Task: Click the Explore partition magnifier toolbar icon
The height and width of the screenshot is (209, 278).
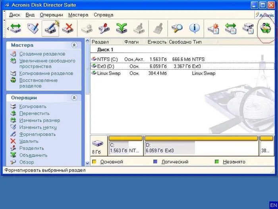Action: [x=177, y=28]
